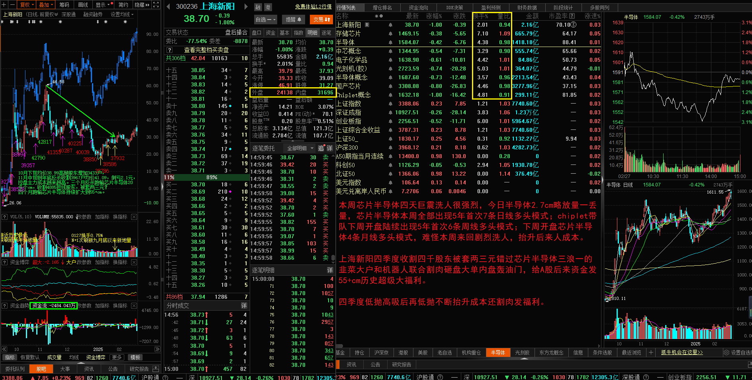
Task: Click the export icon beside 研究报告 tab
Action: [156, 369]
